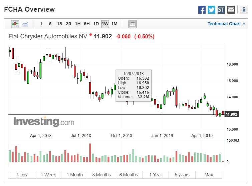Click the Fiat Chrysler Automobiles NV title
This screenshot has height=186, width=252.
[48, 36]
